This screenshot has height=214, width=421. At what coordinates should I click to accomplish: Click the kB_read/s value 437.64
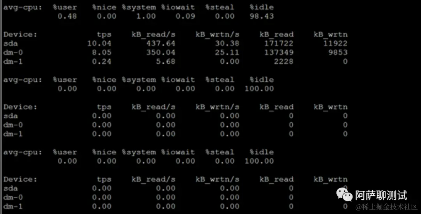(x=161, y=43)
